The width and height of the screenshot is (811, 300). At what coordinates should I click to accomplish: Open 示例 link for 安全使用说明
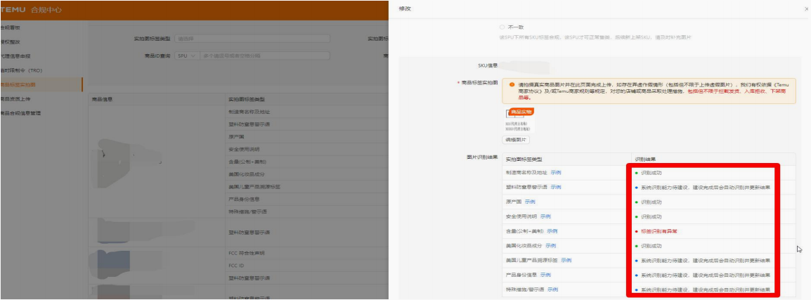tap(545, 216)
